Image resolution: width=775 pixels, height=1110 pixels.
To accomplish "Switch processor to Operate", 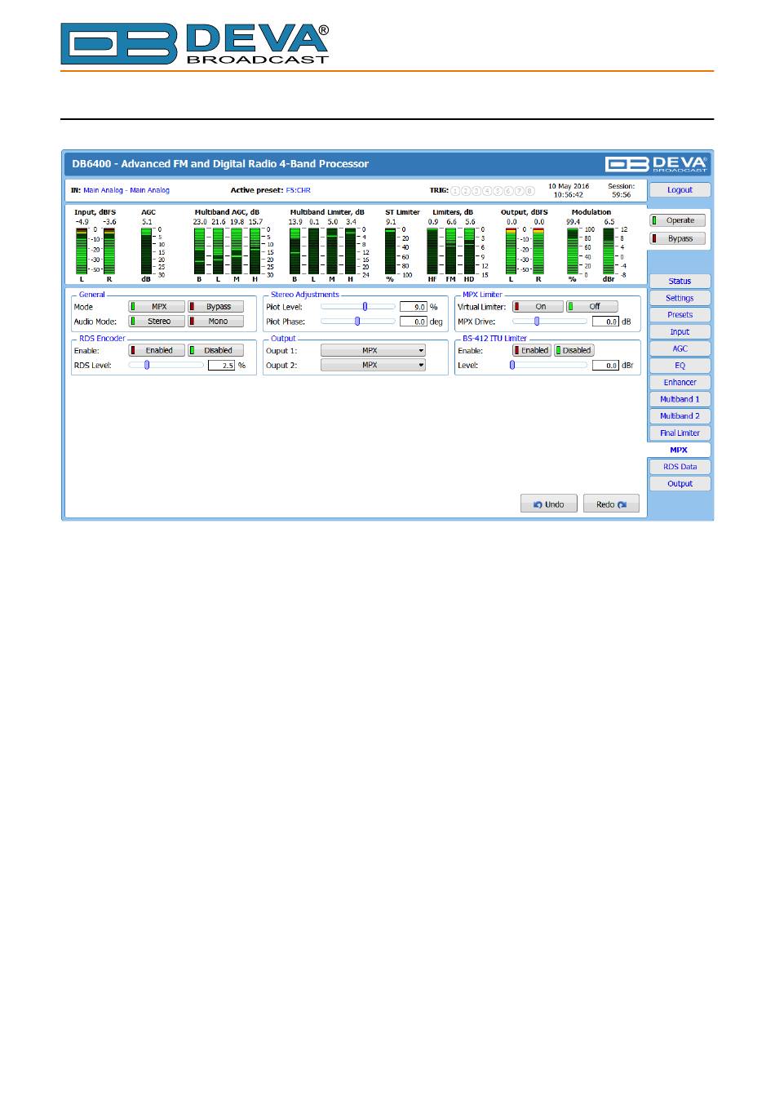I will point(677,220).
